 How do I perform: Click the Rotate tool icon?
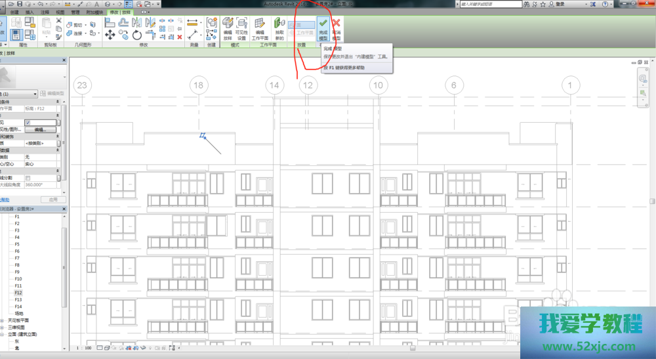(136, 35)
